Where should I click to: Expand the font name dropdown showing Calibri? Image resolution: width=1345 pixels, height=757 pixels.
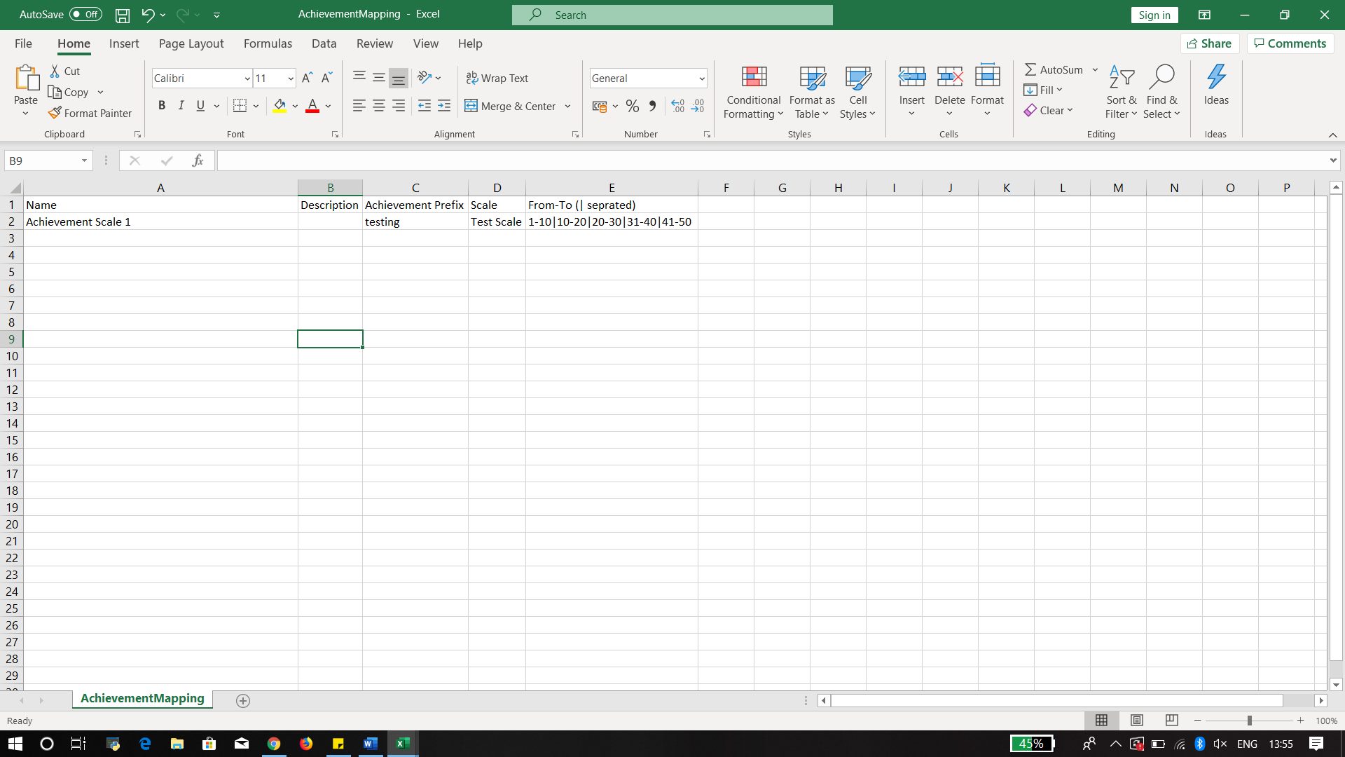tap(247, 79)
